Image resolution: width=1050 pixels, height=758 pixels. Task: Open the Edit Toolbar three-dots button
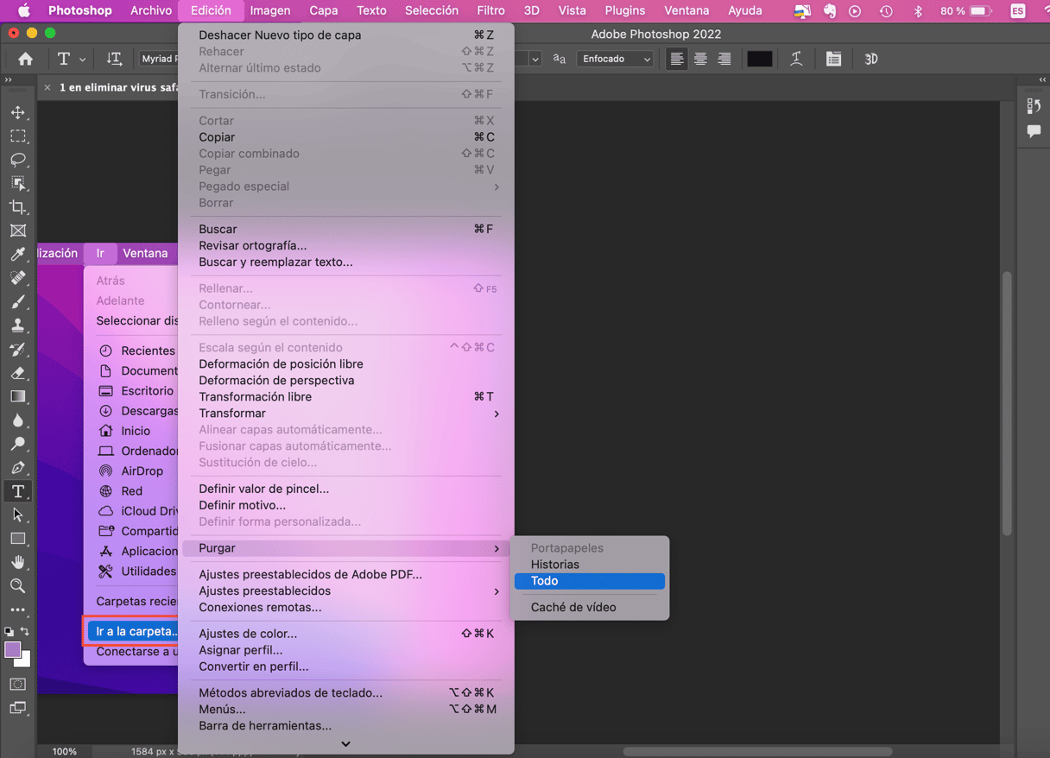[x=17, y=610]
